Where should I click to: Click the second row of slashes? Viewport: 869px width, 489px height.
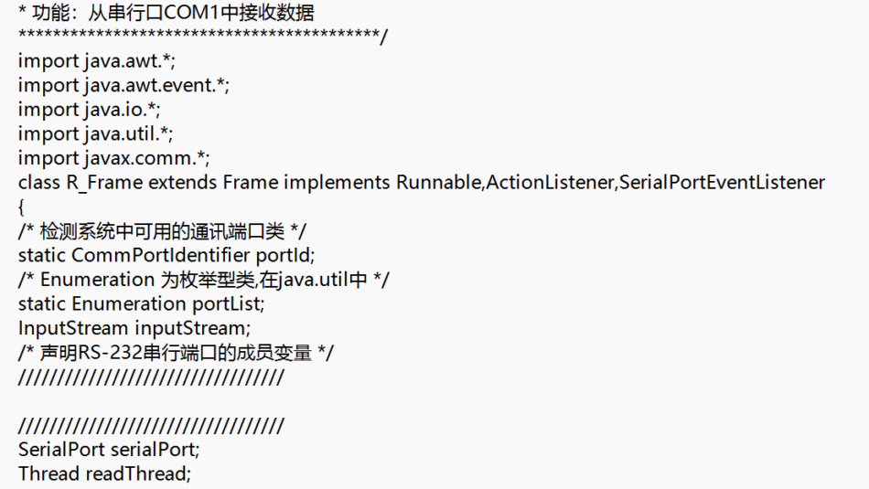[x=151, y=426]
